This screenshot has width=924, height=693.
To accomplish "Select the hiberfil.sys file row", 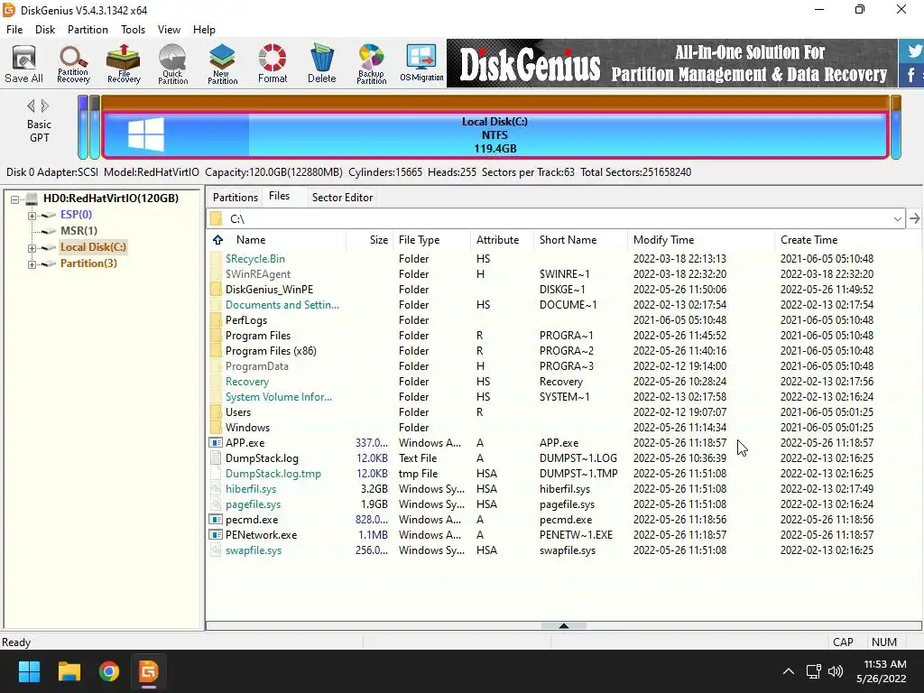I will (x=563, y=488).
